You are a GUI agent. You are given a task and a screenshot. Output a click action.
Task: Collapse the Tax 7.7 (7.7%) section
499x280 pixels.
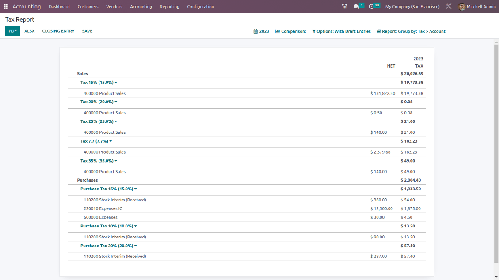pyautogui.click(x=96, y=141)
